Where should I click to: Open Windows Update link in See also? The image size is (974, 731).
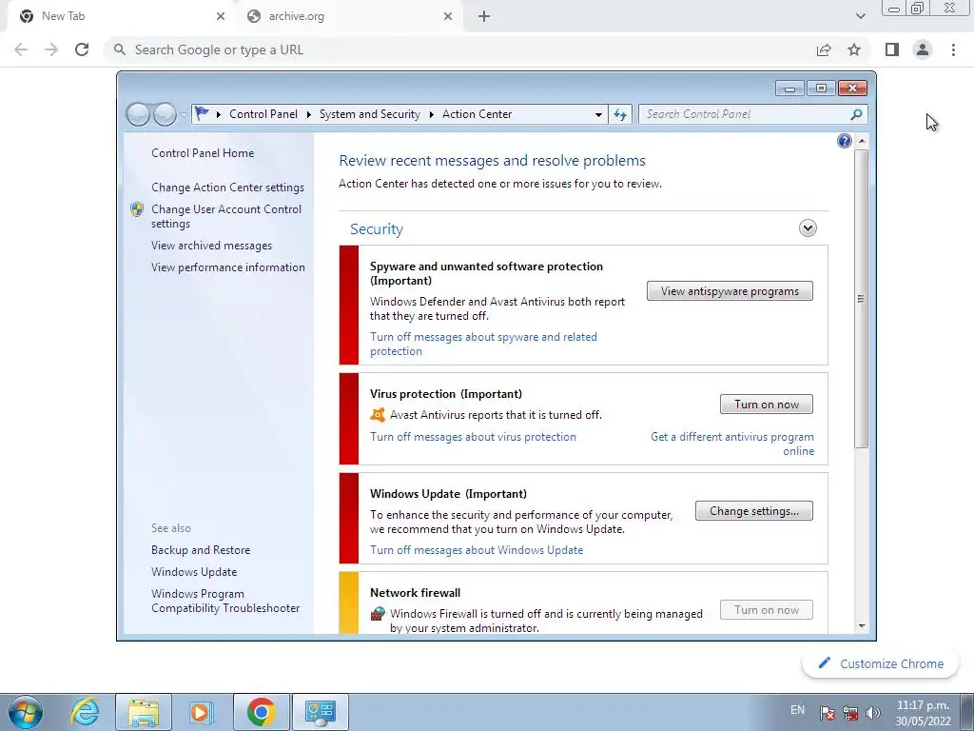(x=194, y=572)
